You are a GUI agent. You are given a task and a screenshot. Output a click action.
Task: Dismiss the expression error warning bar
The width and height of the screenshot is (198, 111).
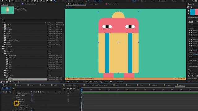click(175, 79)
